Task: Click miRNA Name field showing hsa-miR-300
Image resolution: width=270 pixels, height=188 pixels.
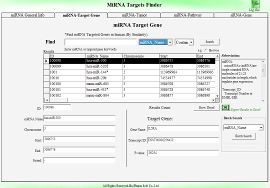Action: [79, 118]
